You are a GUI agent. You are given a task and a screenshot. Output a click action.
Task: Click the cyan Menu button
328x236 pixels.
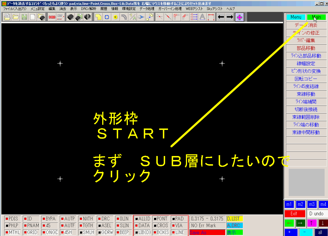[296, 17]
